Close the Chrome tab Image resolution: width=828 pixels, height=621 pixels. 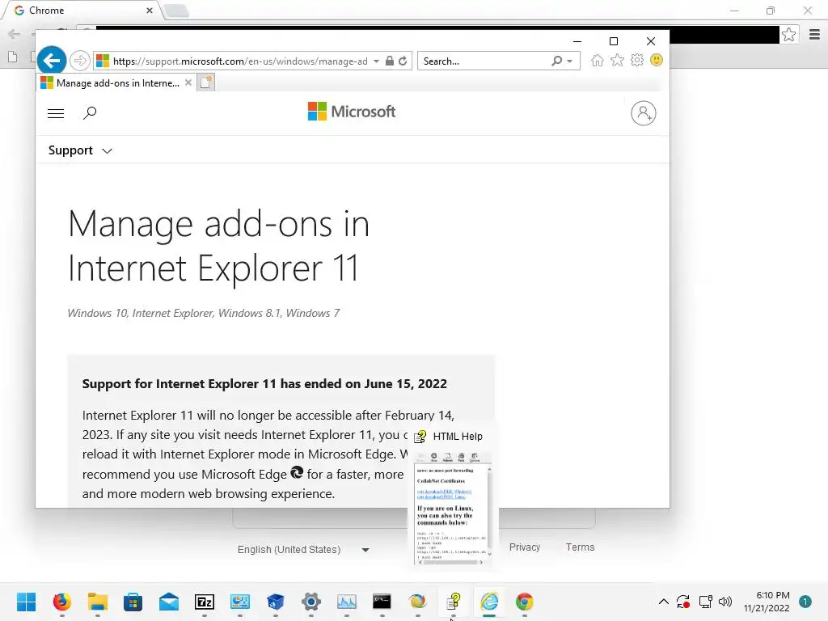pos(150,11)
